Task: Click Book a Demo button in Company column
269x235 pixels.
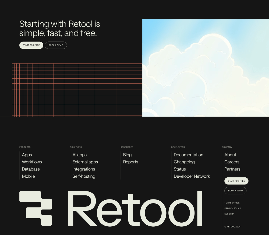Action: (235, 191)
